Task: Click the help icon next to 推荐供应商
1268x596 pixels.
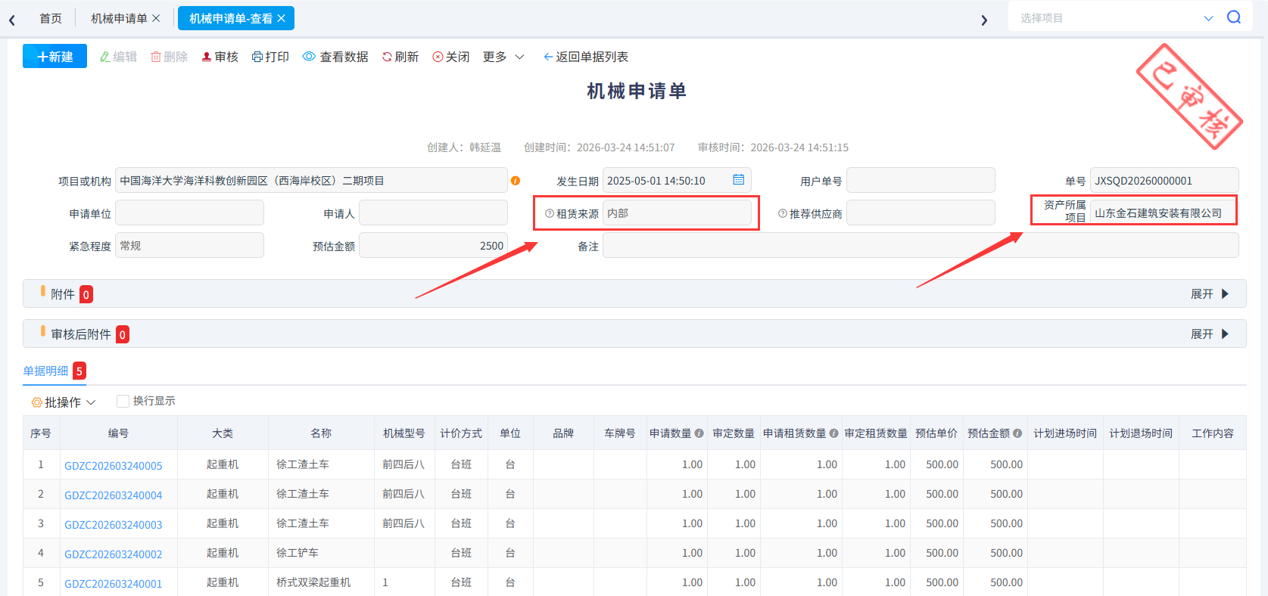Action: (x=783, y=213)
